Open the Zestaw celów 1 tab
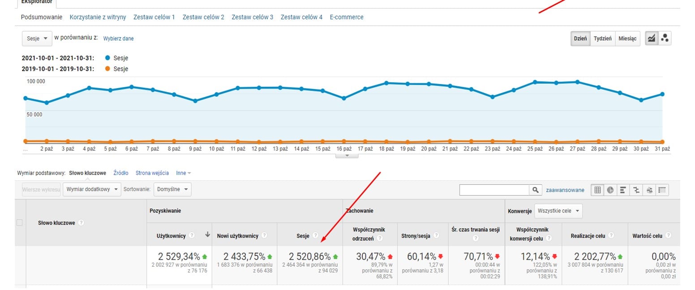695x290 pixels. 154,17
